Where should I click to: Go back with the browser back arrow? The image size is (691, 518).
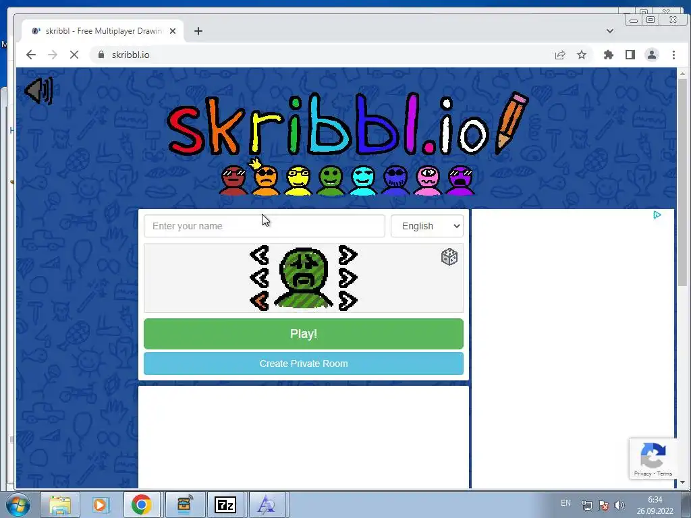(31, 55)
